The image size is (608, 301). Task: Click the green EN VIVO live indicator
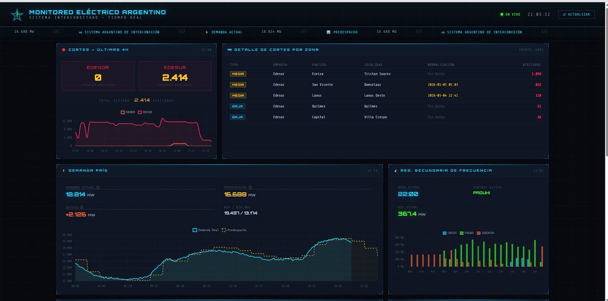510,14
